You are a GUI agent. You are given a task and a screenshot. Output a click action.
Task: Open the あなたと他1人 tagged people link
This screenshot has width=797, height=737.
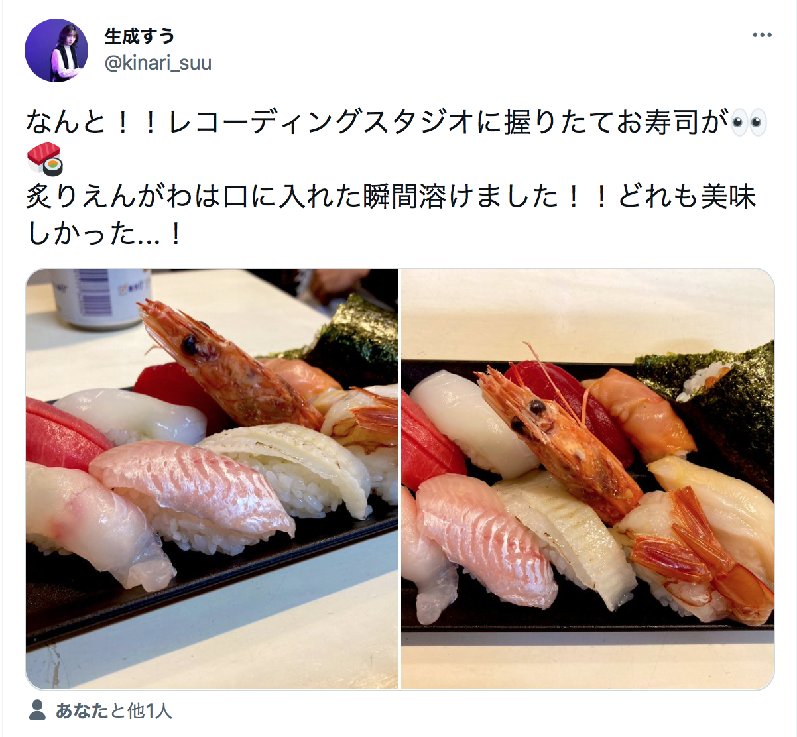(x=113, y=711)
